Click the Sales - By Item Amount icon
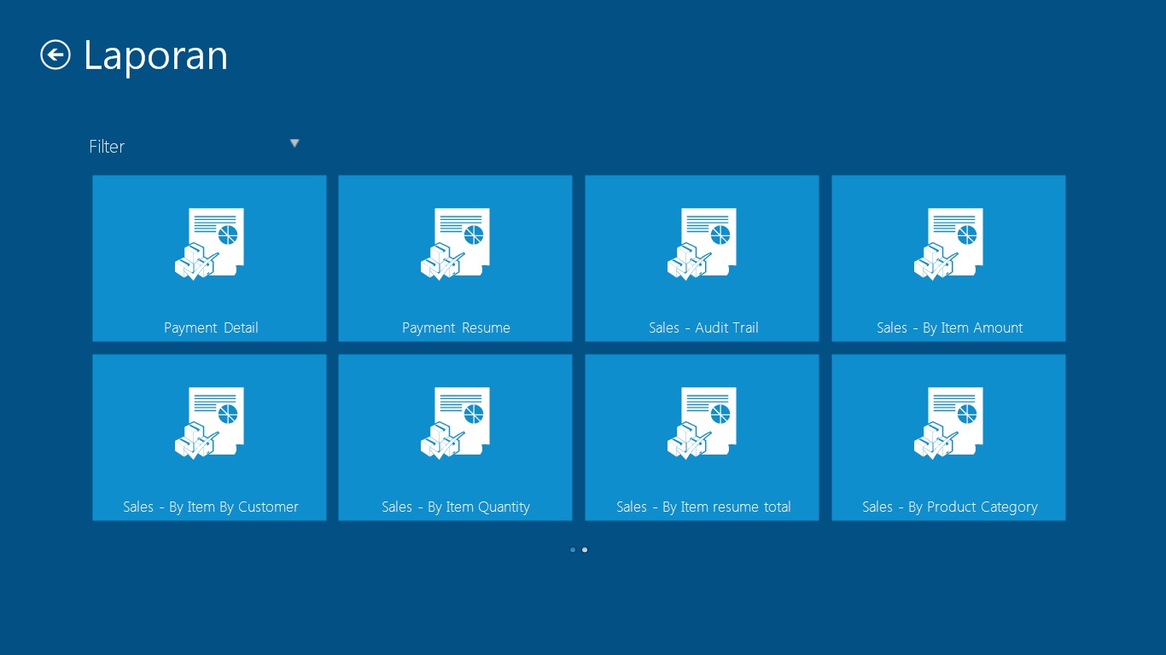This screenshot has width=1166, height=655. 948,244
